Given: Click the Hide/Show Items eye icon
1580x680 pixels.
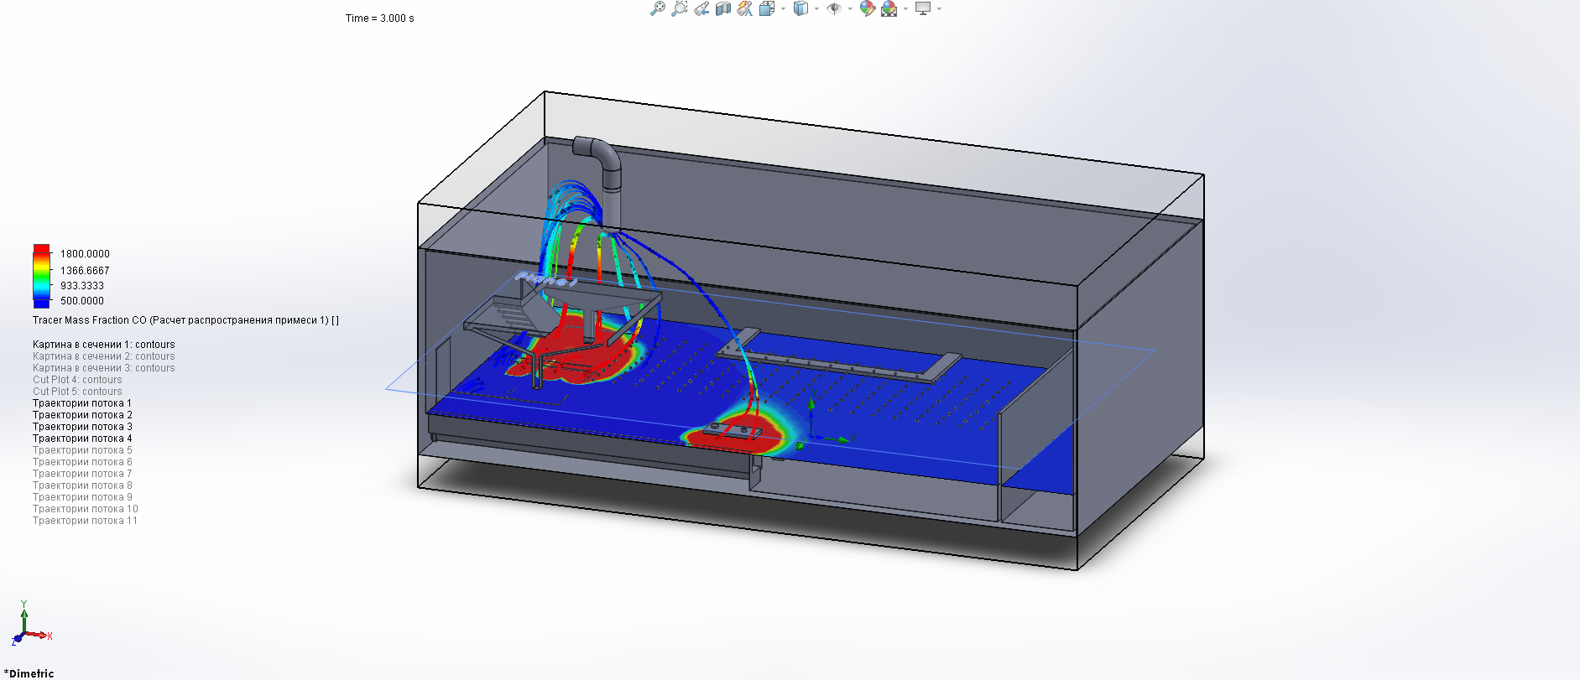Looking at the screenshot, I should pyautogui.click(x=834, y=8).
